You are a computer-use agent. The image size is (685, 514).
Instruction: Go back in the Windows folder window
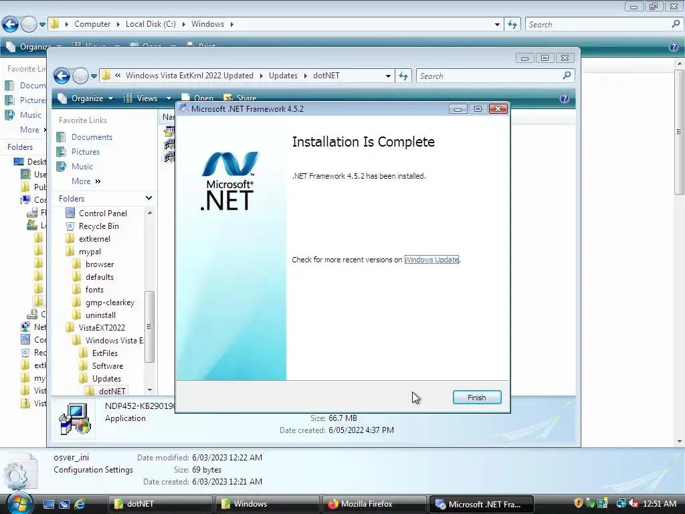point(10,25)
